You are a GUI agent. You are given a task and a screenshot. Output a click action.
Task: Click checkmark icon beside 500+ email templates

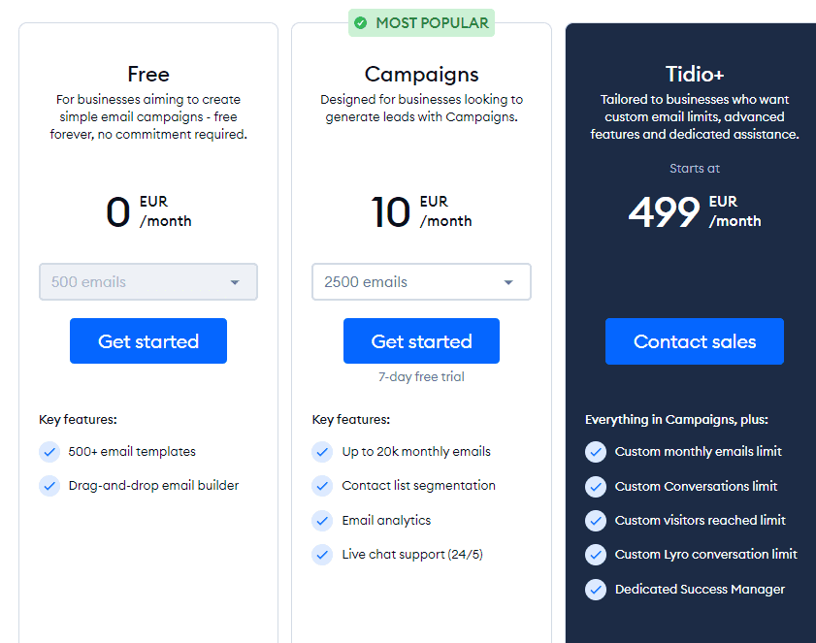click(49, 452)
